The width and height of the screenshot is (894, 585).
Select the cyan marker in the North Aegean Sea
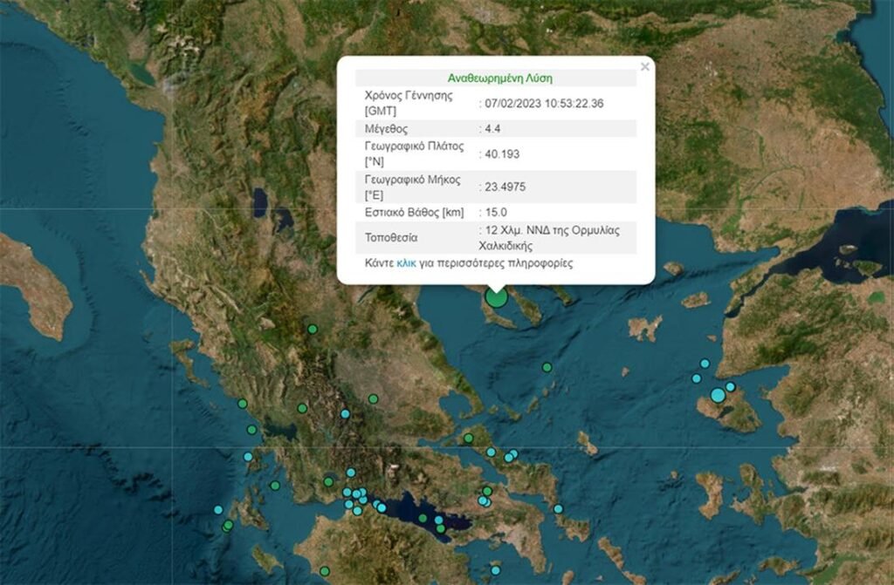pyautogui.click(x=548, y=366)
